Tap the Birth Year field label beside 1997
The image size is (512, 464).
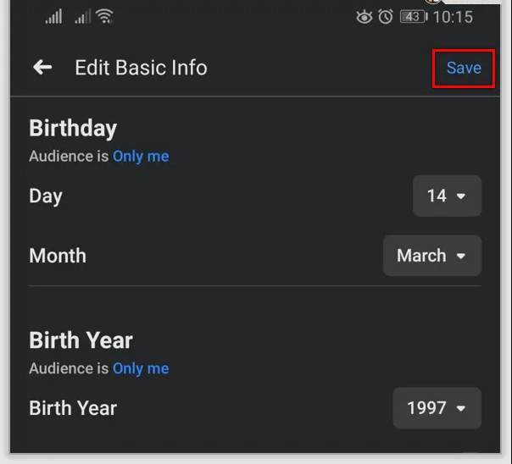[x=73, y=408]
